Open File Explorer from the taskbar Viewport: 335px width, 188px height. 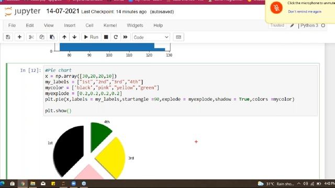click(x=32, y=183)
